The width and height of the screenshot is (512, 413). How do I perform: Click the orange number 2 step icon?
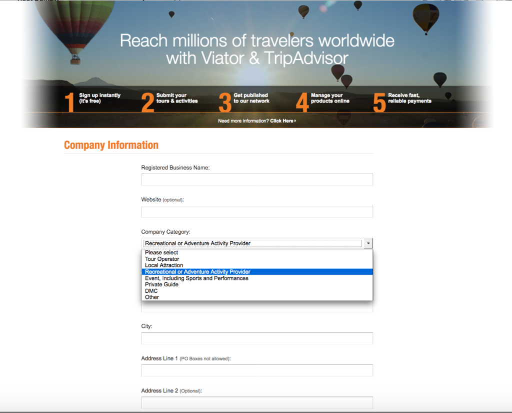[x=147, y=102]
